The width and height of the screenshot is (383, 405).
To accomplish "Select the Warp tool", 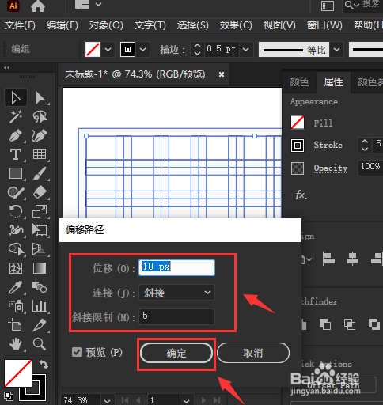I will point(16,230).
